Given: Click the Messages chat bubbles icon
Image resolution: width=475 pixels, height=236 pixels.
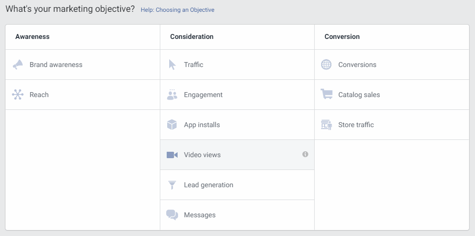Looking at the screenshot, I should point(172,215).
